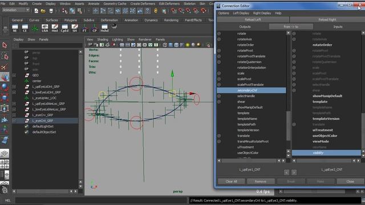Image resolution: width=365 pixels, height=205 pixels.
Task: Expand L_eyeCrv_GRP in the outliner
Action: coord(14,115)
